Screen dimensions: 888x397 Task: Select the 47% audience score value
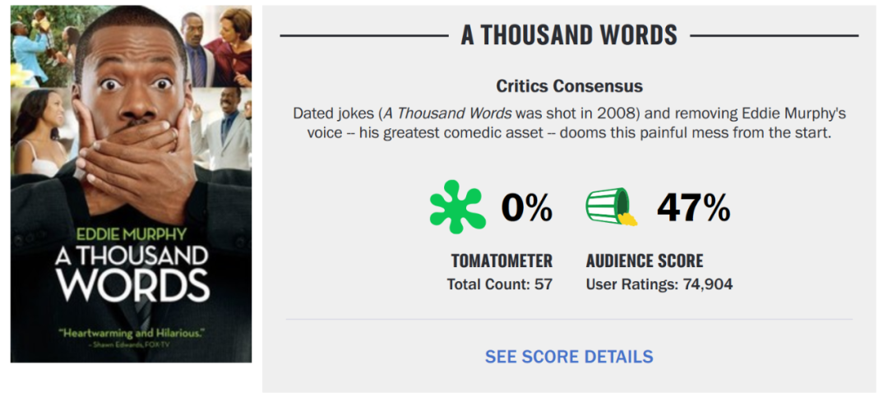click(693, 208)
